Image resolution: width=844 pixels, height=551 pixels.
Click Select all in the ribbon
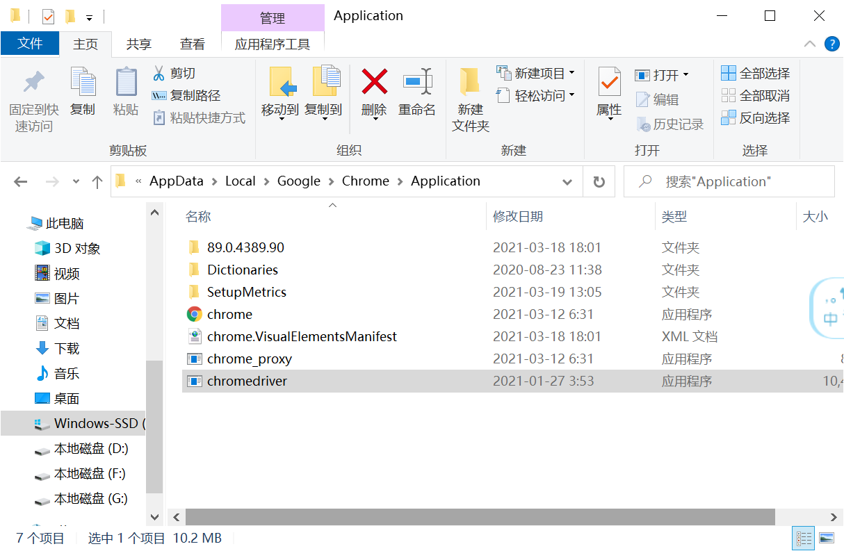[756, 73]
